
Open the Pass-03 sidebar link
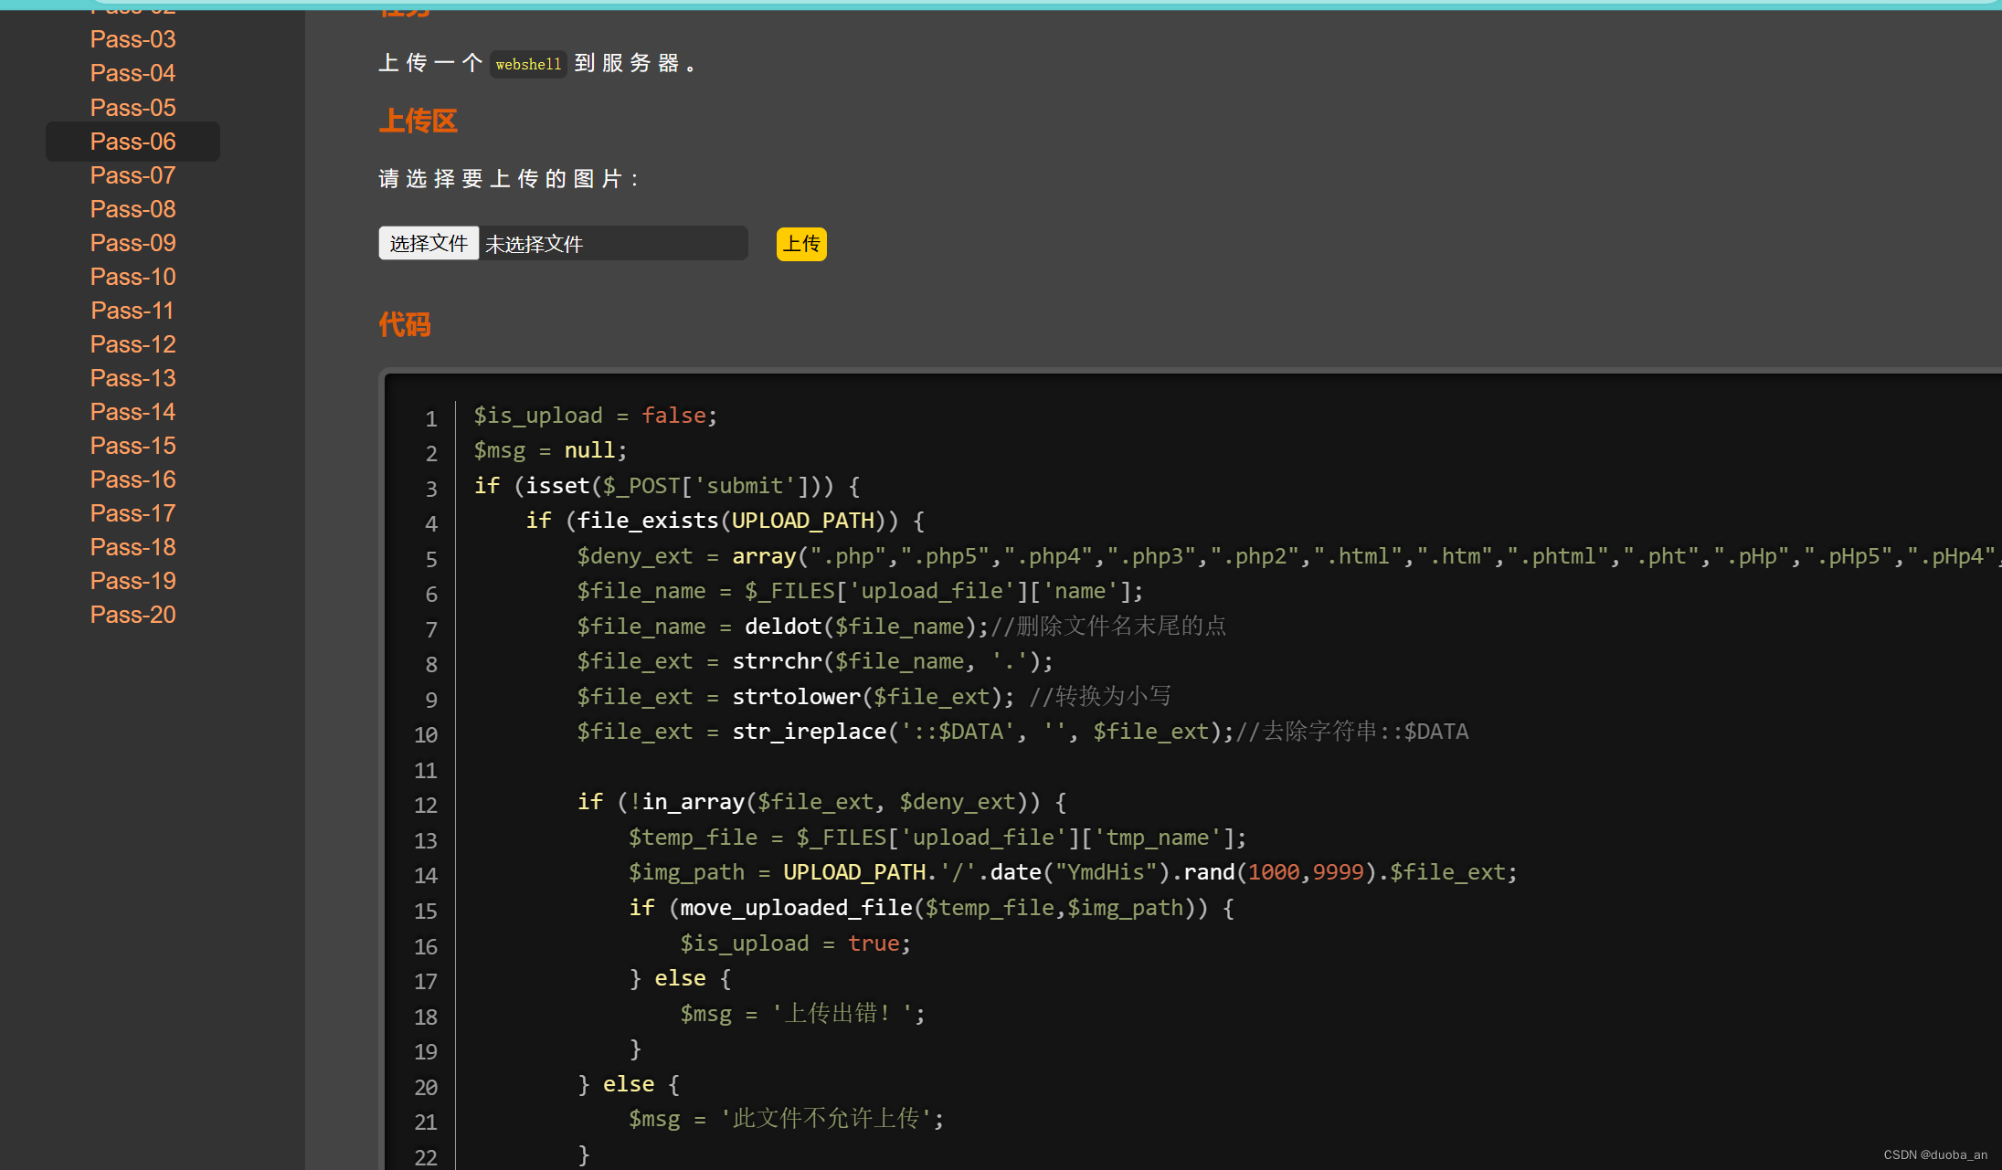coord(132,39)
